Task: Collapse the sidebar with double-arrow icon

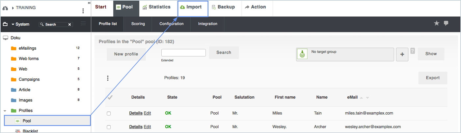Action: coord(89,3)
